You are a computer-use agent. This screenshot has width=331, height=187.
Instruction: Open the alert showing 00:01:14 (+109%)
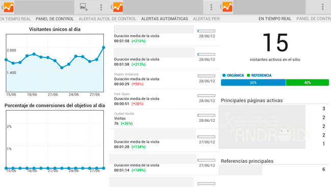pos(164,164)
